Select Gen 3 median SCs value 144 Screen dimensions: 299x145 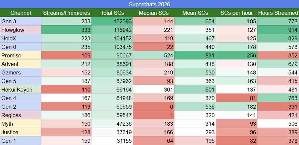coord(154,21)
